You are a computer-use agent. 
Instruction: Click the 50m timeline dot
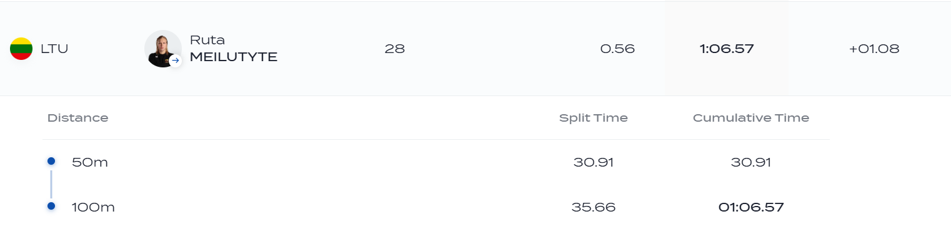51,162
